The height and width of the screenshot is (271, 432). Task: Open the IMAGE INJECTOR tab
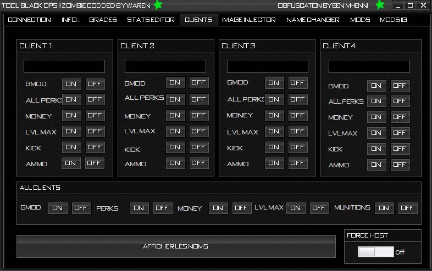[x=249, y=20]
